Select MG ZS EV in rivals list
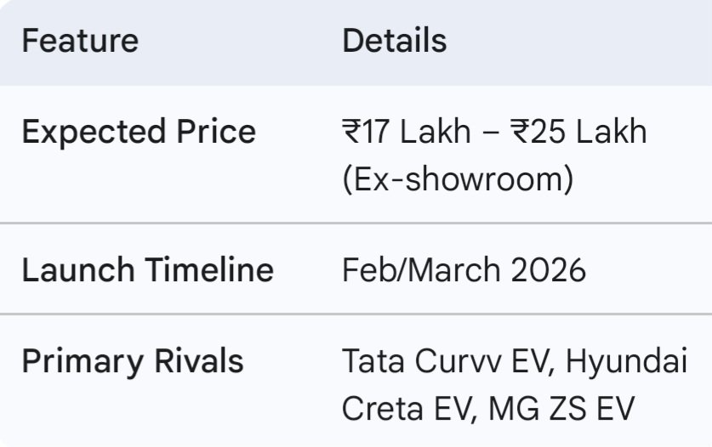 [562, 408]
